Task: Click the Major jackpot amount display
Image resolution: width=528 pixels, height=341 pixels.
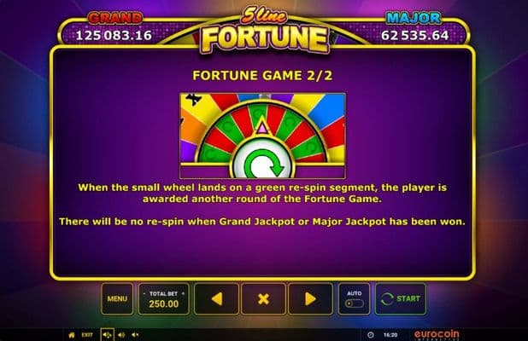Action: point(415,35)
